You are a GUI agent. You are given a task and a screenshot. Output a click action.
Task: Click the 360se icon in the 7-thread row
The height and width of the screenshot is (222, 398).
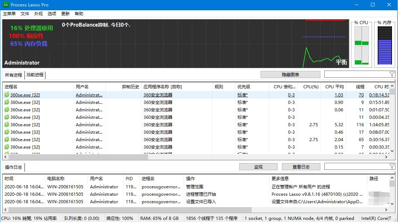pos(7,147)
